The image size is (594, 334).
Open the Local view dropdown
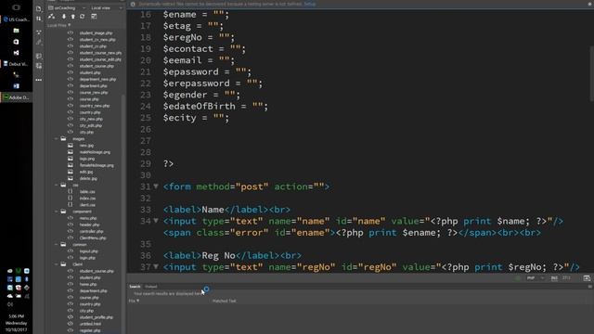click(x=107, y=8)
